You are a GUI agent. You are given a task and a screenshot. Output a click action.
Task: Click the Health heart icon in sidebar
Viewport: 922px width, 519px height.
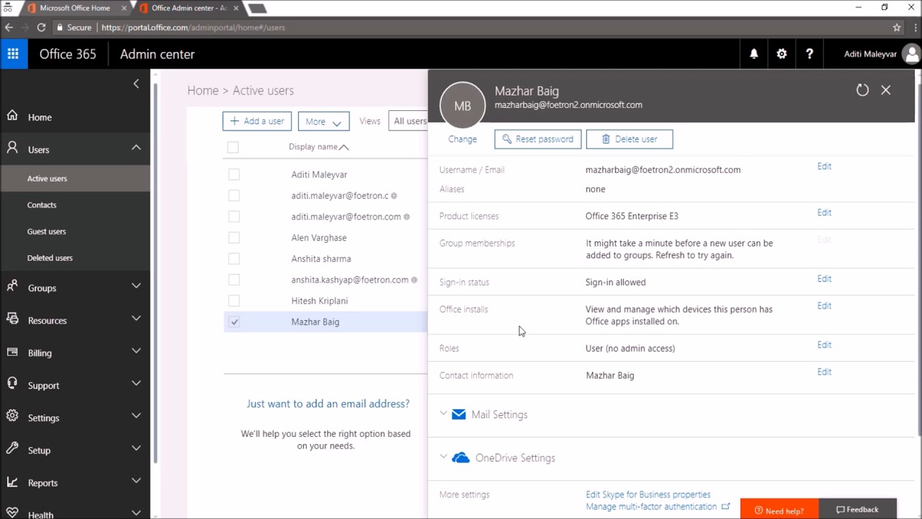[12, 513]
